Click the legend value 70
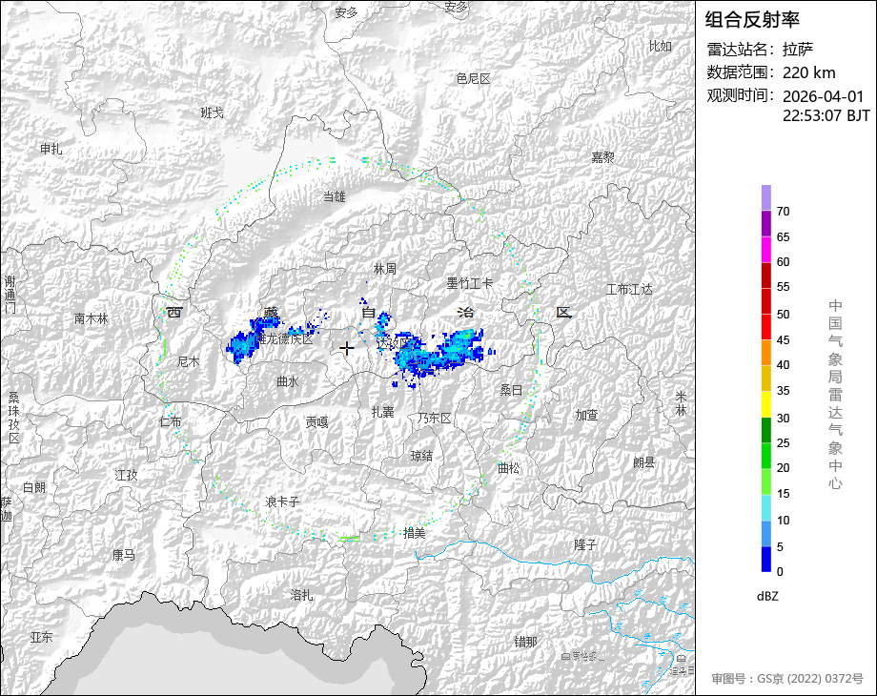877x696 pixels. point(783,212)
